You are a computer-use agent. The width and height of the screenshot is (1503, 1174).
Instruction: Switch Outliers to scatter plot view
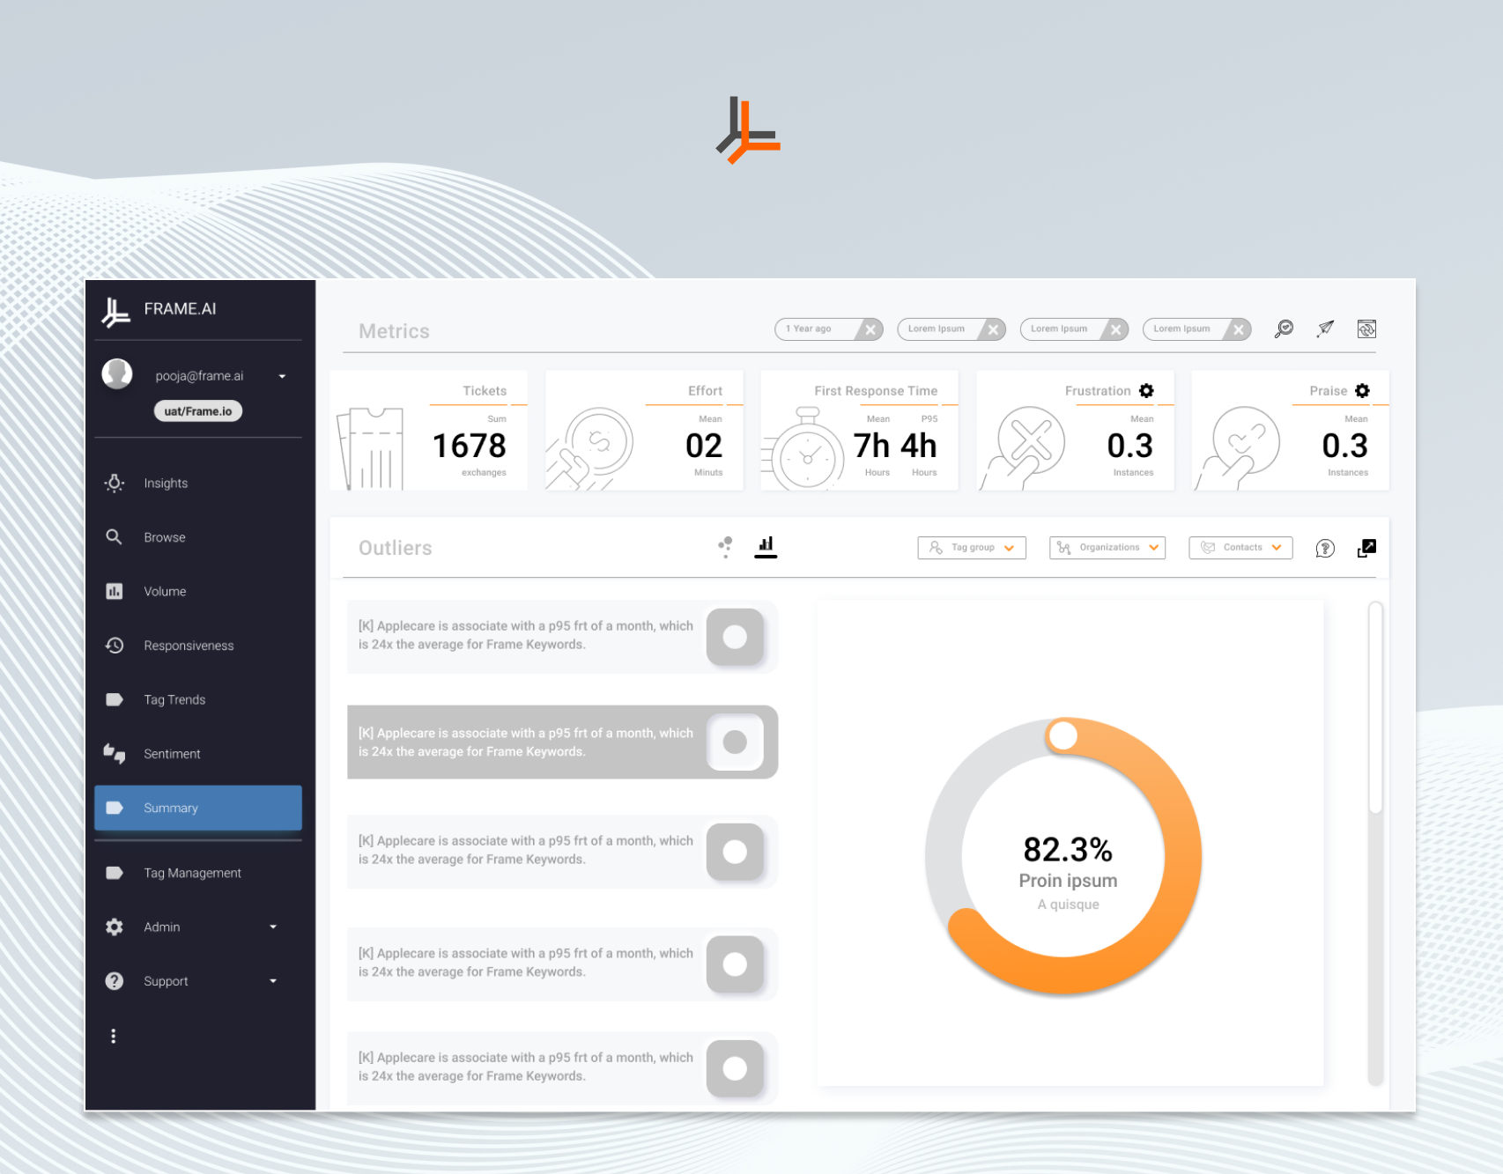[x=725, y=547]
